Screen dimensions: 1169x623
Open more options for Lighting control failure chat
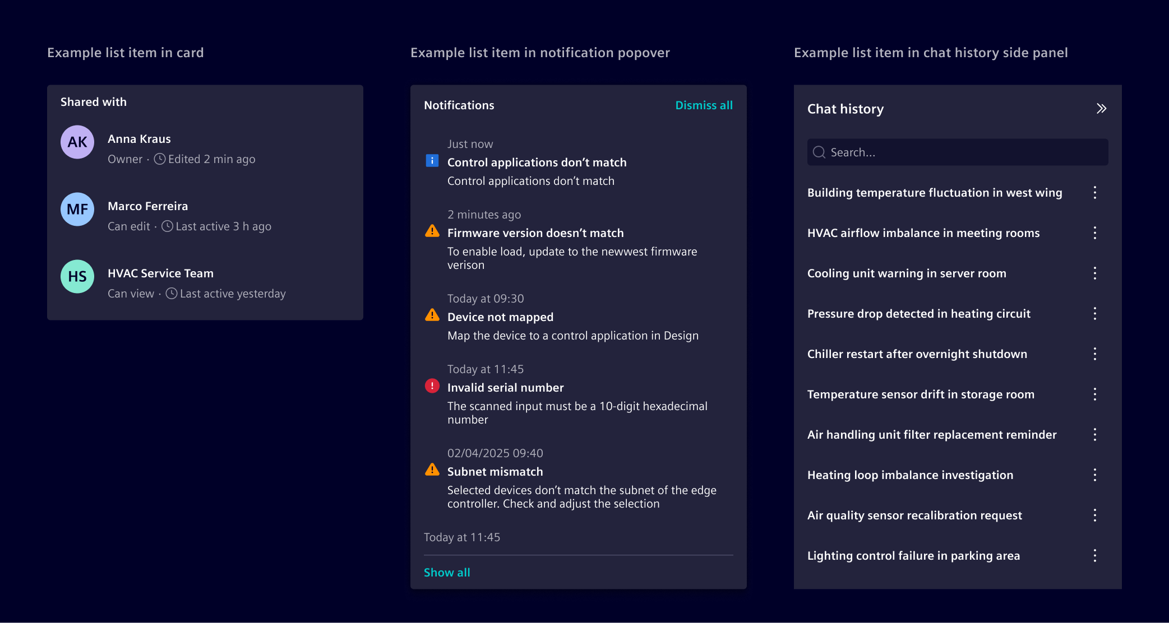click(1094, 556)
